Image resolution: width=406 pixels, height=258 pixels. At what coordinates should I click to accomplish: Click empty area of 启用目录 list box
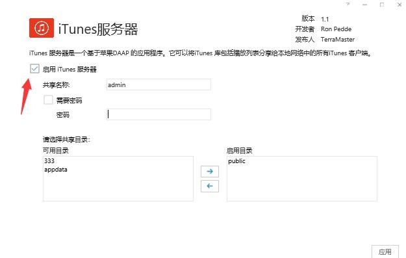pos(302,184)
